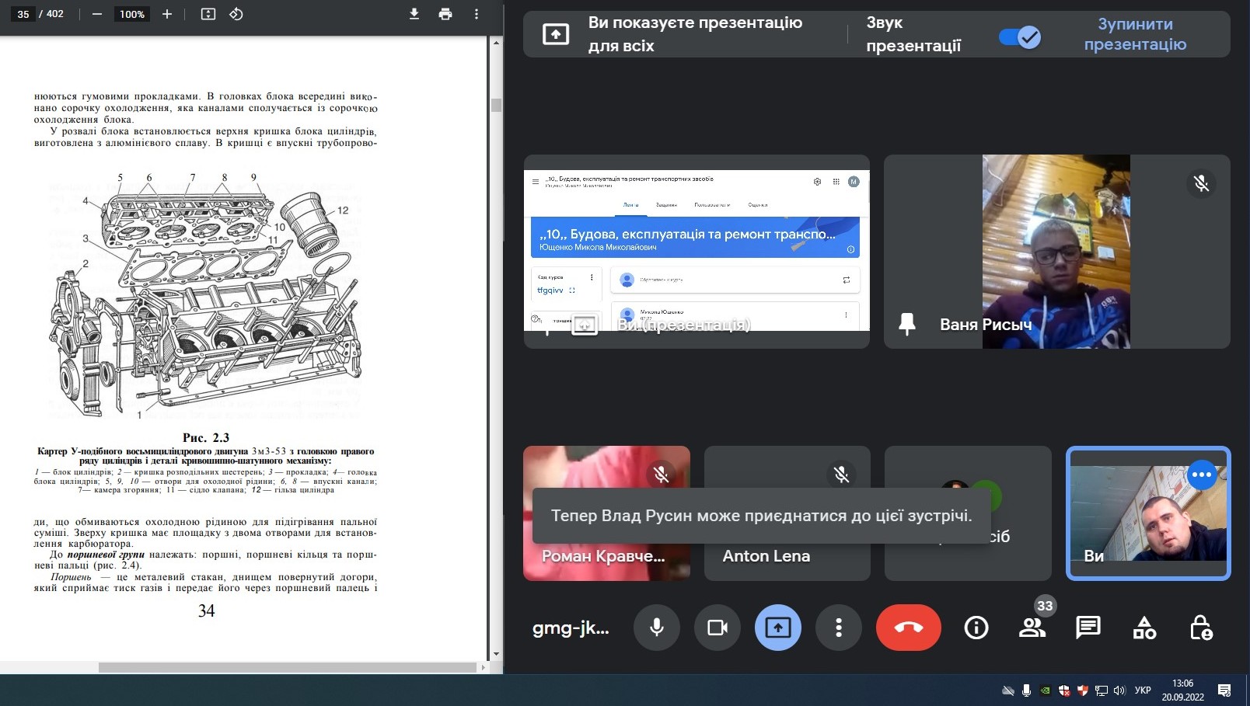Image resolution: width=1250 pixels, height=706 pixels.
Task: Download the PDF document
Action: coord(414,14)
